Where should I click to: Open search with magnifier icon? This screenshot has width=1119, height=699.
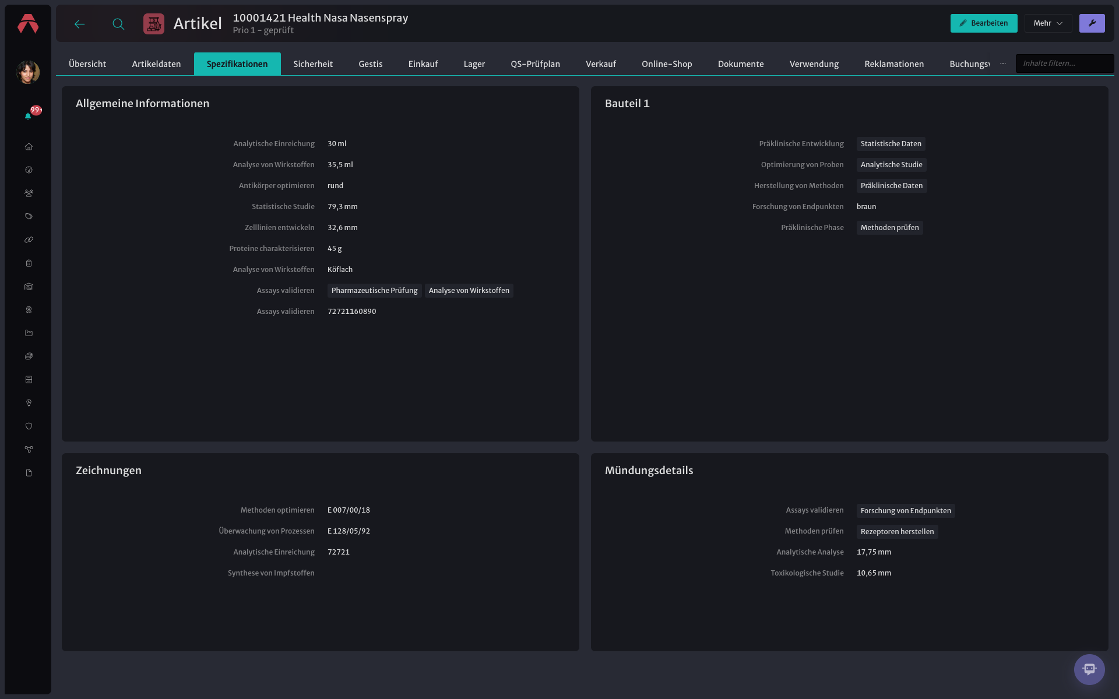click(x=118, y=24)
